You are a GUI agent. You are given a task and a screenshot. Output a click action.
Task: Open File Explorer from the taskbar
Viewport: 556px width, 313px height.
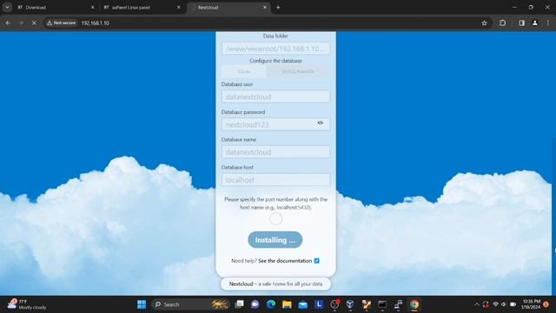(287, 304)
